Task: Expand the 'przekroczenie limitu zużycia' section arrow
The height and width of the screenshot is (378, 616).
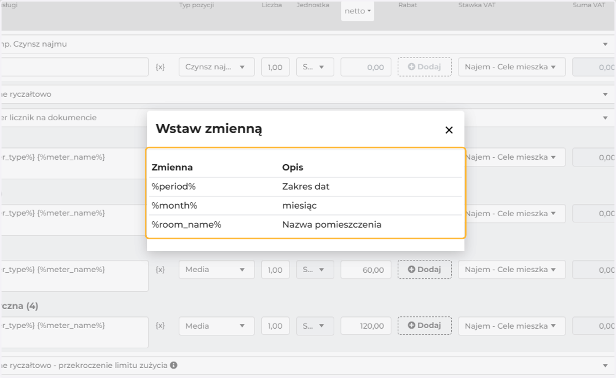Action: [605, 366]
